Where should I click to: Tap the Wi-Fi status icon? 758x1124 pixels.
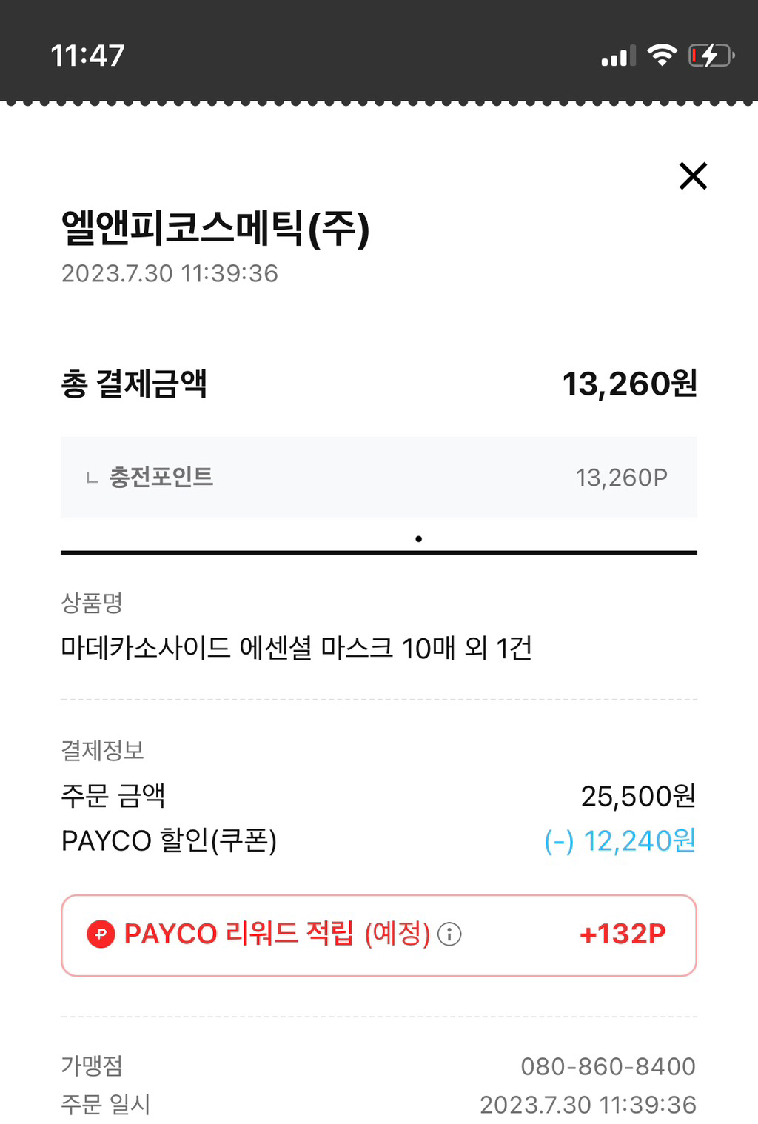coord(662,55)
